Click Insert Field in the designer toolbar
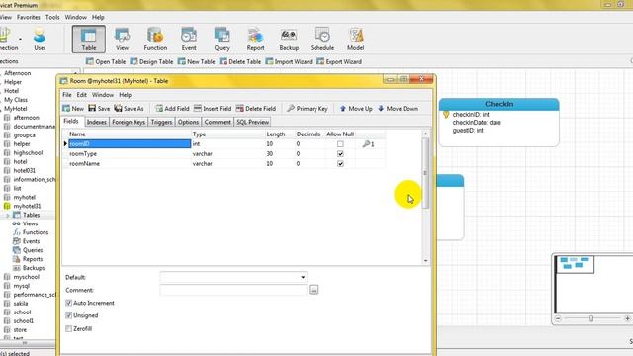The image size is (633, 356). pyautogui.click(x=213, y=108)
